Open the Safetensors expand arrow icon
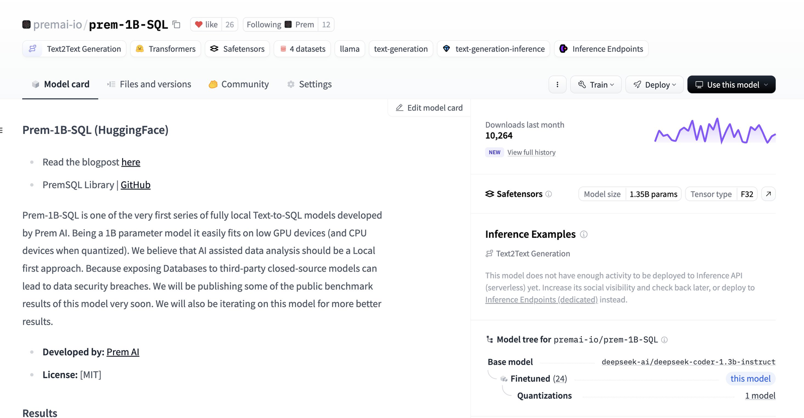 [768, 194]
